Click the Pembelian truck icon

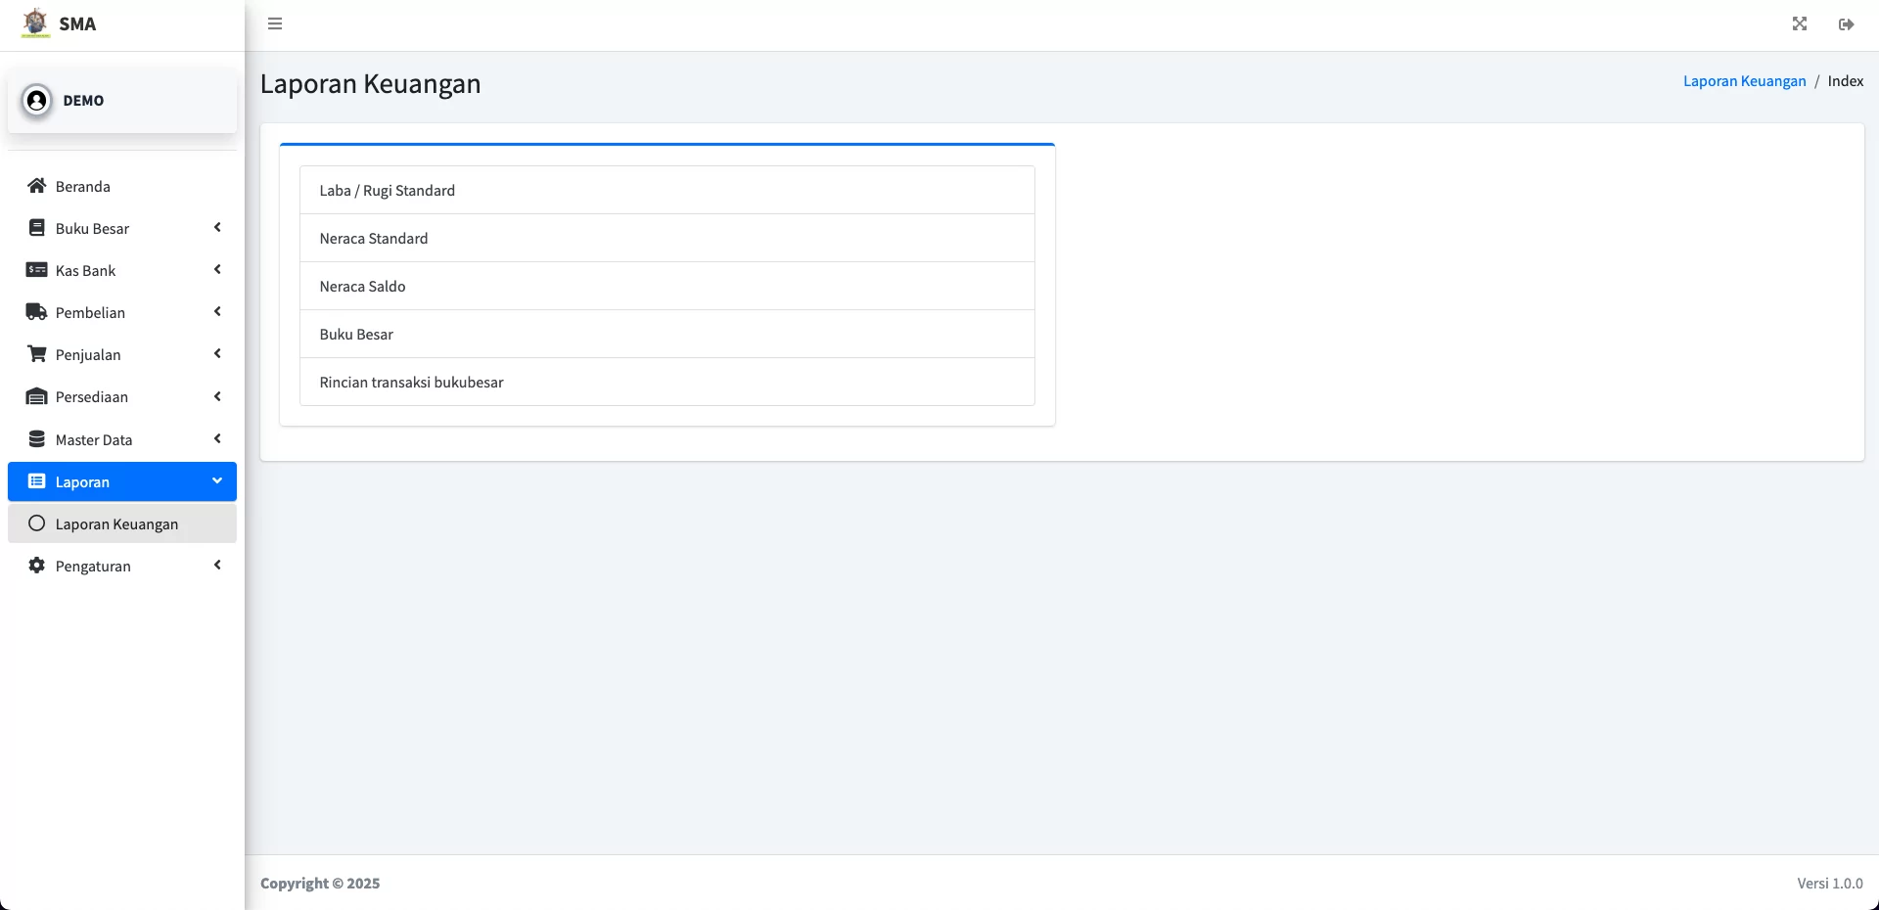pyautogui.click(x=37, y=312)
